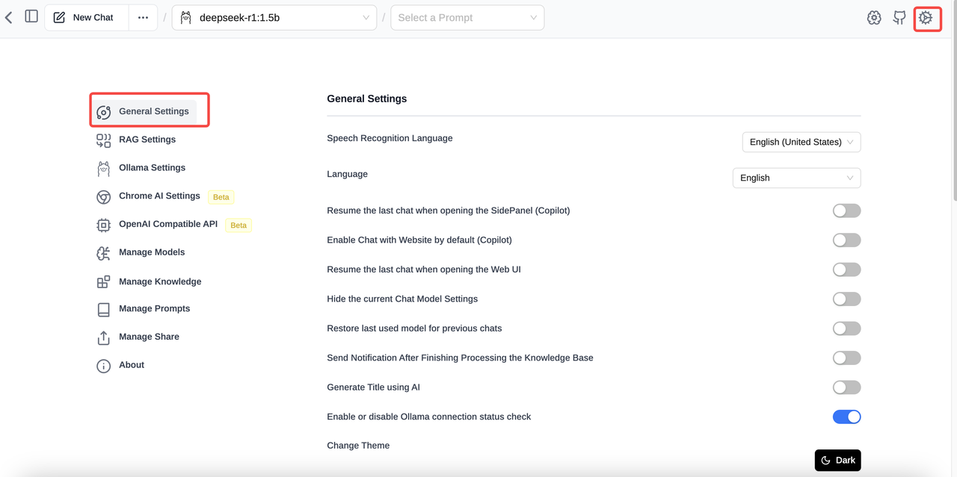
Task: Open Ollama Settings menu item
Action: point(152,168)
